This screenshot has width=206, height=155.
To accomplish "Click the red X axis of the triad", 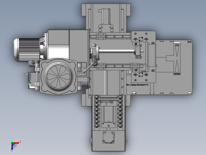I will point(16,143).
